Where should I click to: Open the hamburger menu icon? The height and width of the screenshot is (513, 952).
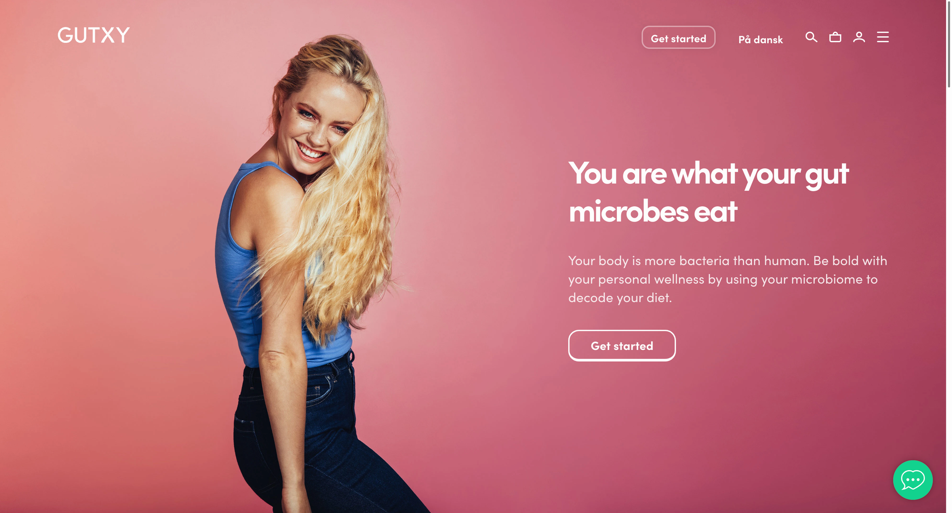[x=883, y=37]
